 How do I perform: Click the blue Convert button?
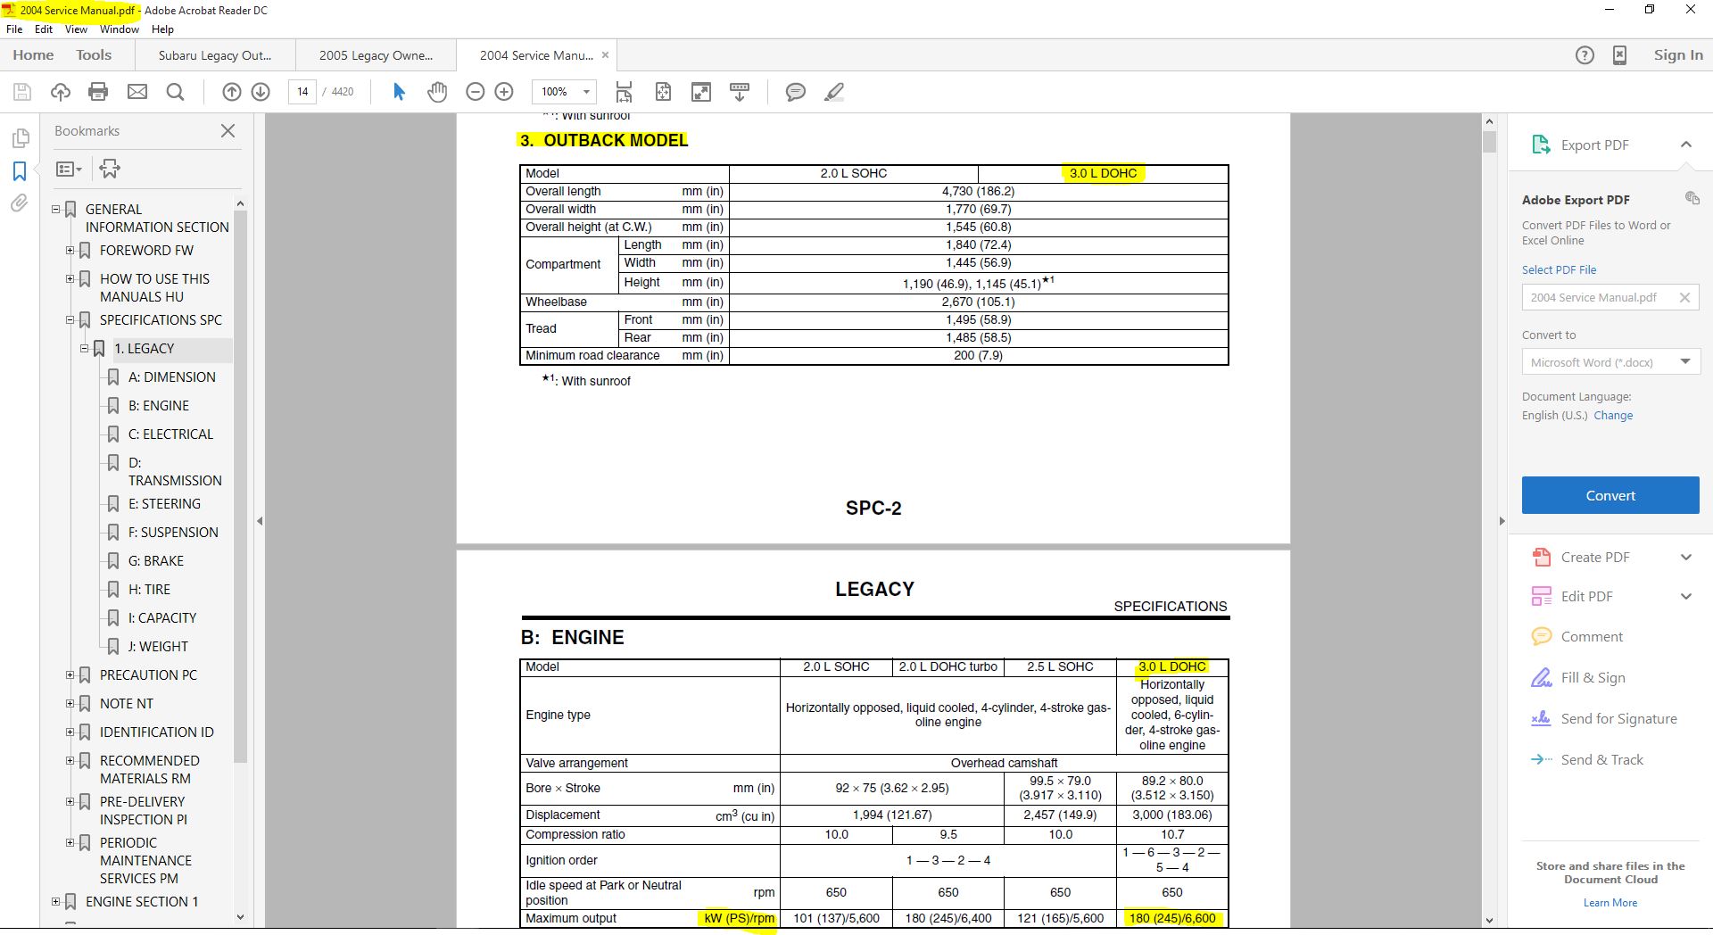1610,495
